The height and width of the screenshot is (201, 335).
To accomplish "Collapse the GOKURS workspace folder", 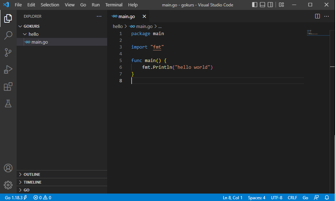I will pyautogui.click(x=62, y=26).
